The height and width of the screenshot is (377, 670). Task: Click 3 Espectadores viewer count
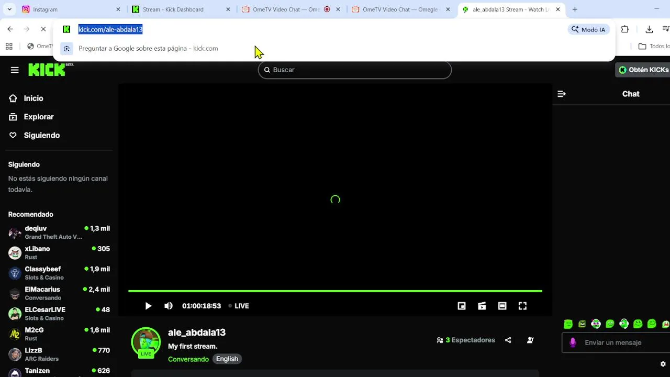tap(466, 340)
